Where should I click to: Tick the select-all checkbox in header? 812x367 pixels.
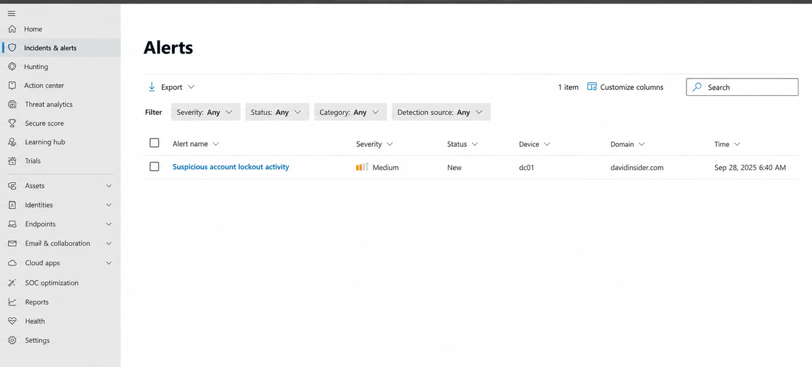[x=155, y=143]
